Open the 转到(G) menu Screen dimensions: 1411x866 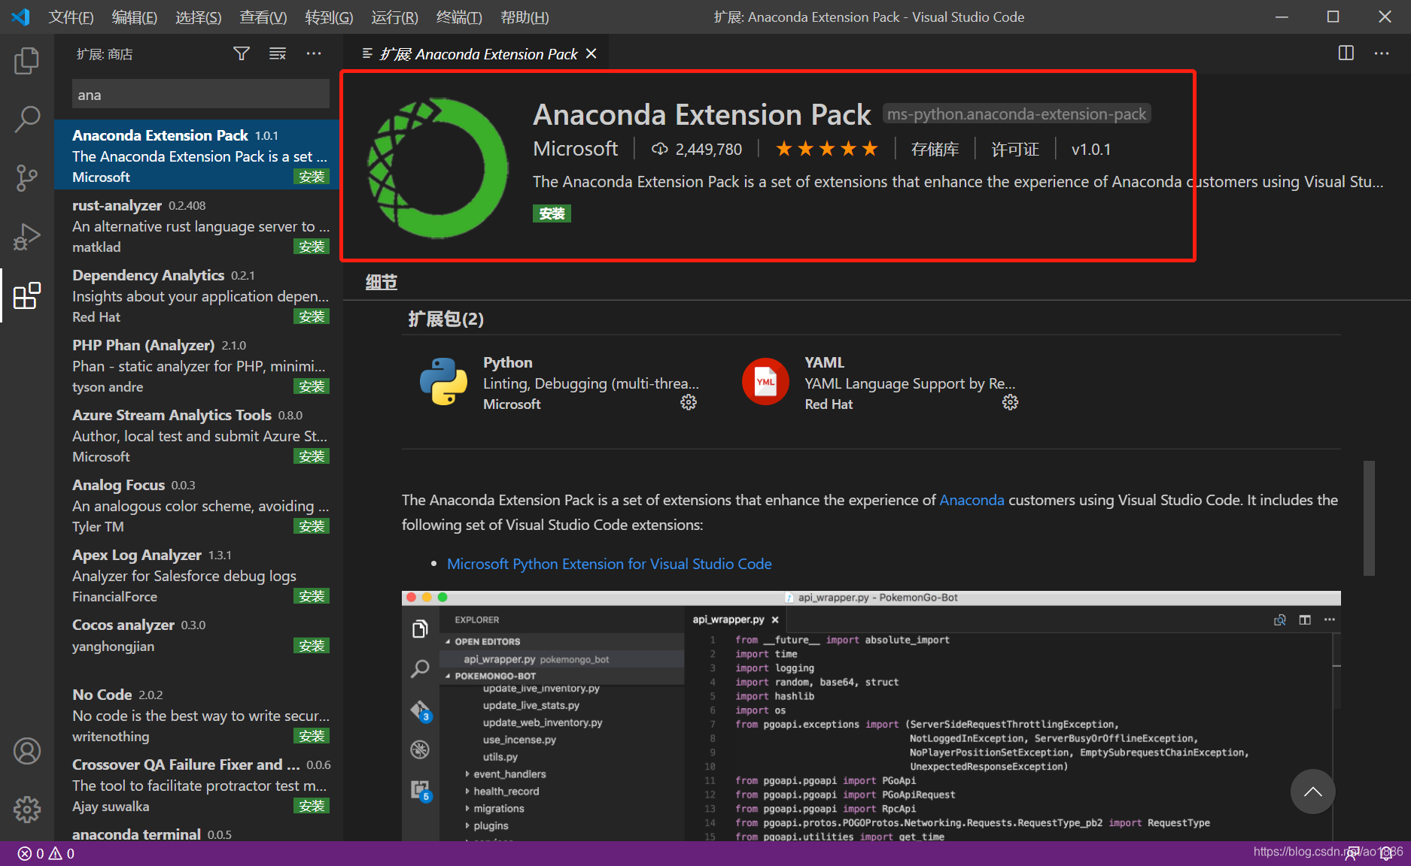pos(329,17)
